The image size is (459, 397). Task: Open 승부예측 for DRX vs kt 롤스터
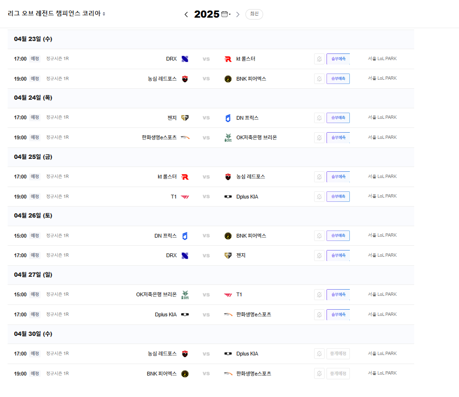click(x=338, y=59)
